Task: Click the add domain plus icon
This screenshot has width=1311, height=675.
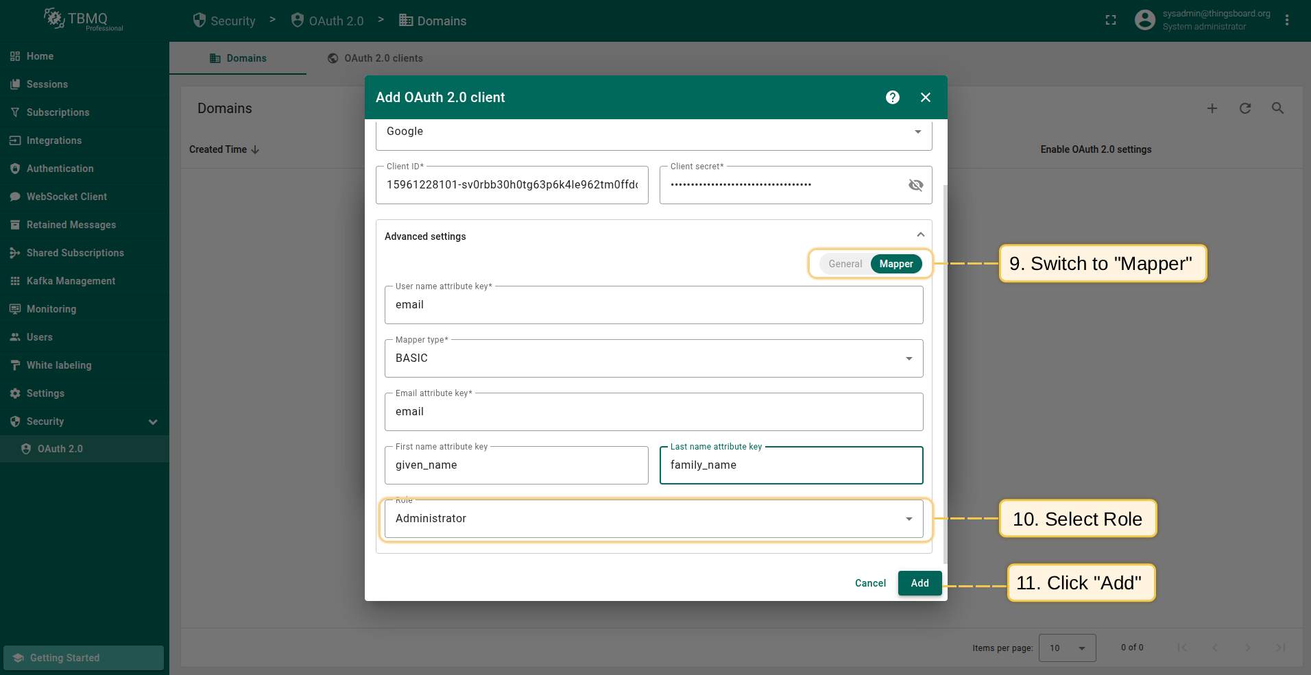Action: 1212,108
